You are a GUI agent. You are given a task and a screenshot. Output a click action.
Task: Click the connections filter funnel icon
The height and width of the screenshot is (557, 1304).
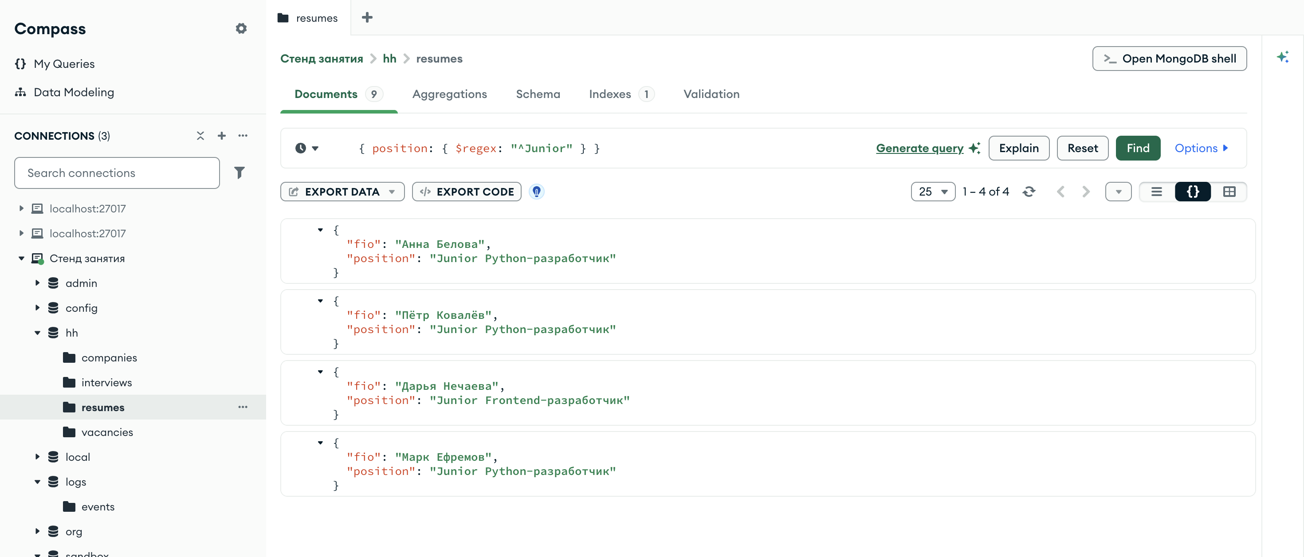coord(240,173)
